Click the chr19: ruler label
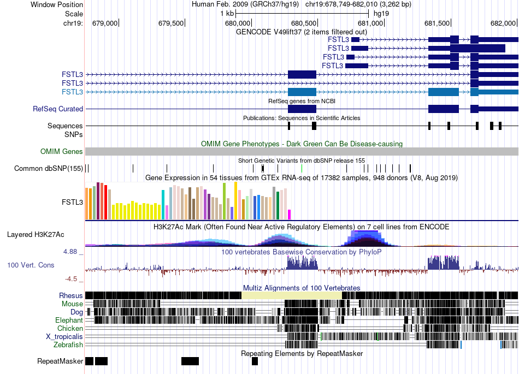519x374 pixels. (73, 23)
